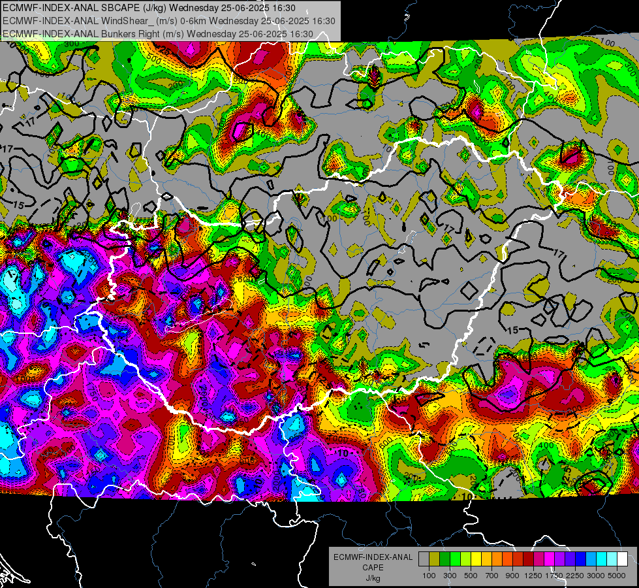Pick the cyan legend swatch after 3000
This screenshot has width=639, height=588.
pyautogui.click(x=602, y=559)
